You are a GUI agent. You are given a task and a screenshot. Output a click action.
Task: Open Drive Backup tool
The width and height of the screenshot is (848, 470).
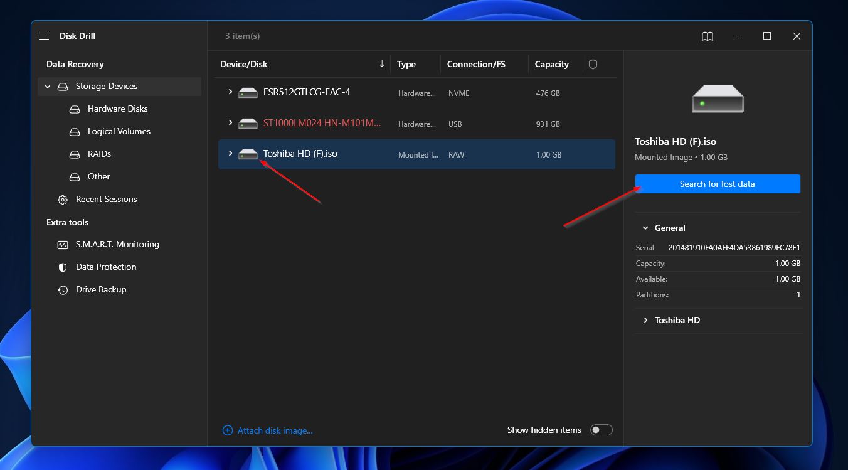(x=101, y=290)
